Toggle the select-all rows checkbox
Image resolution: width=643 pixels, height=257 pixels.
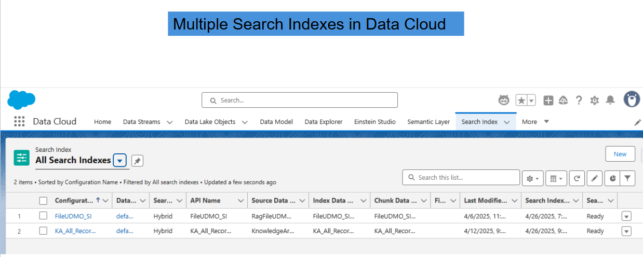click(x=43, y=201)
